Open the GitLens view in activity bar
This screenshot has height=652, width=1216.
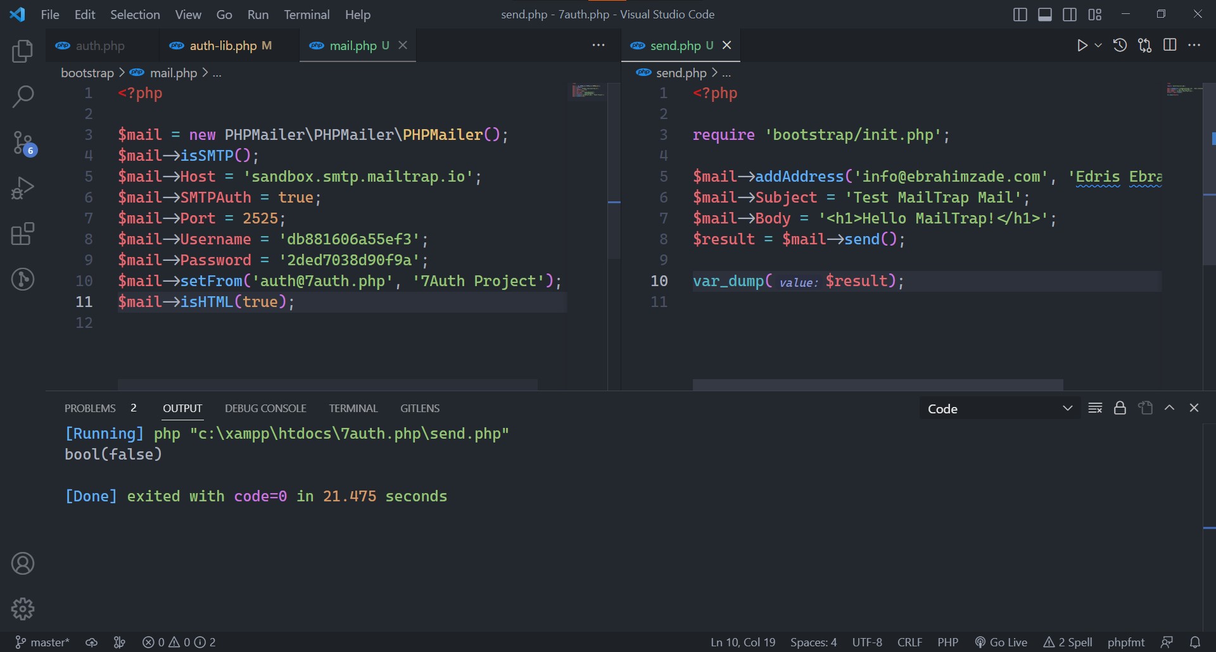(x=23, y=279)
